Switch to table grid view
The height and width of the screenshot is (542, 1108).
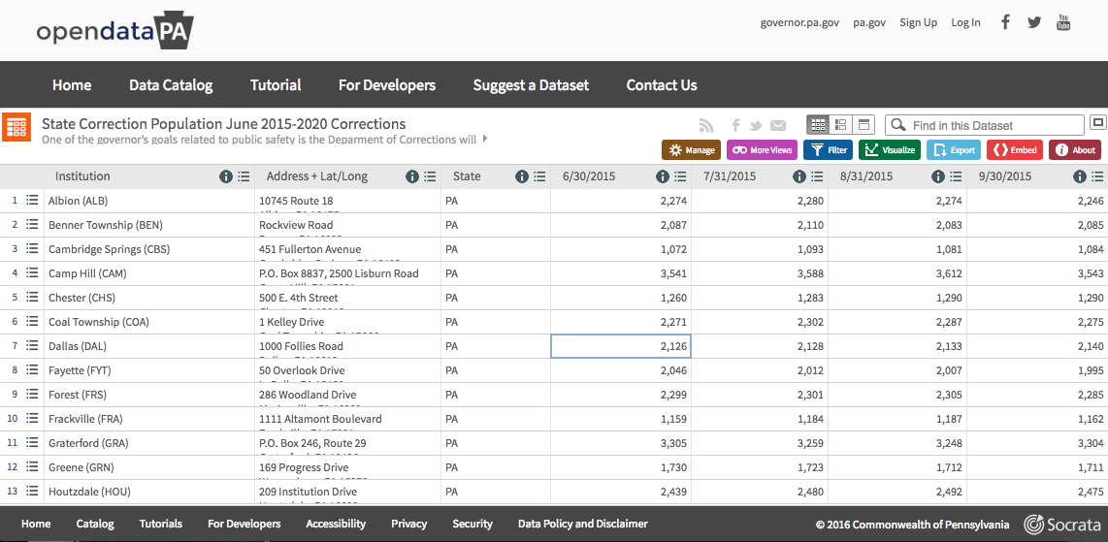pos(818,125)
